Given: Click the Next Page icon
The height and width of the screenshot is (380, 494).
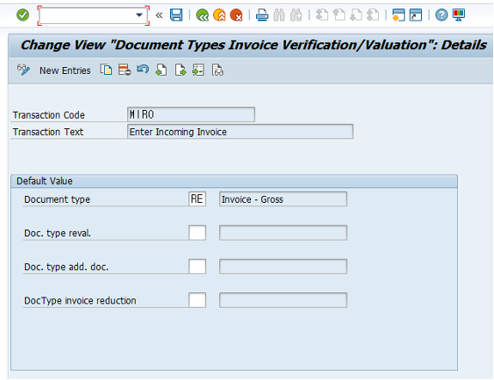Looking at the screenshot, I should pos(356,15).
